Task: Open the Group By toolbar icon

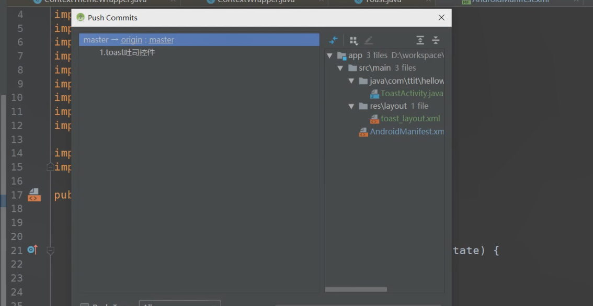Action: [353, 40]
